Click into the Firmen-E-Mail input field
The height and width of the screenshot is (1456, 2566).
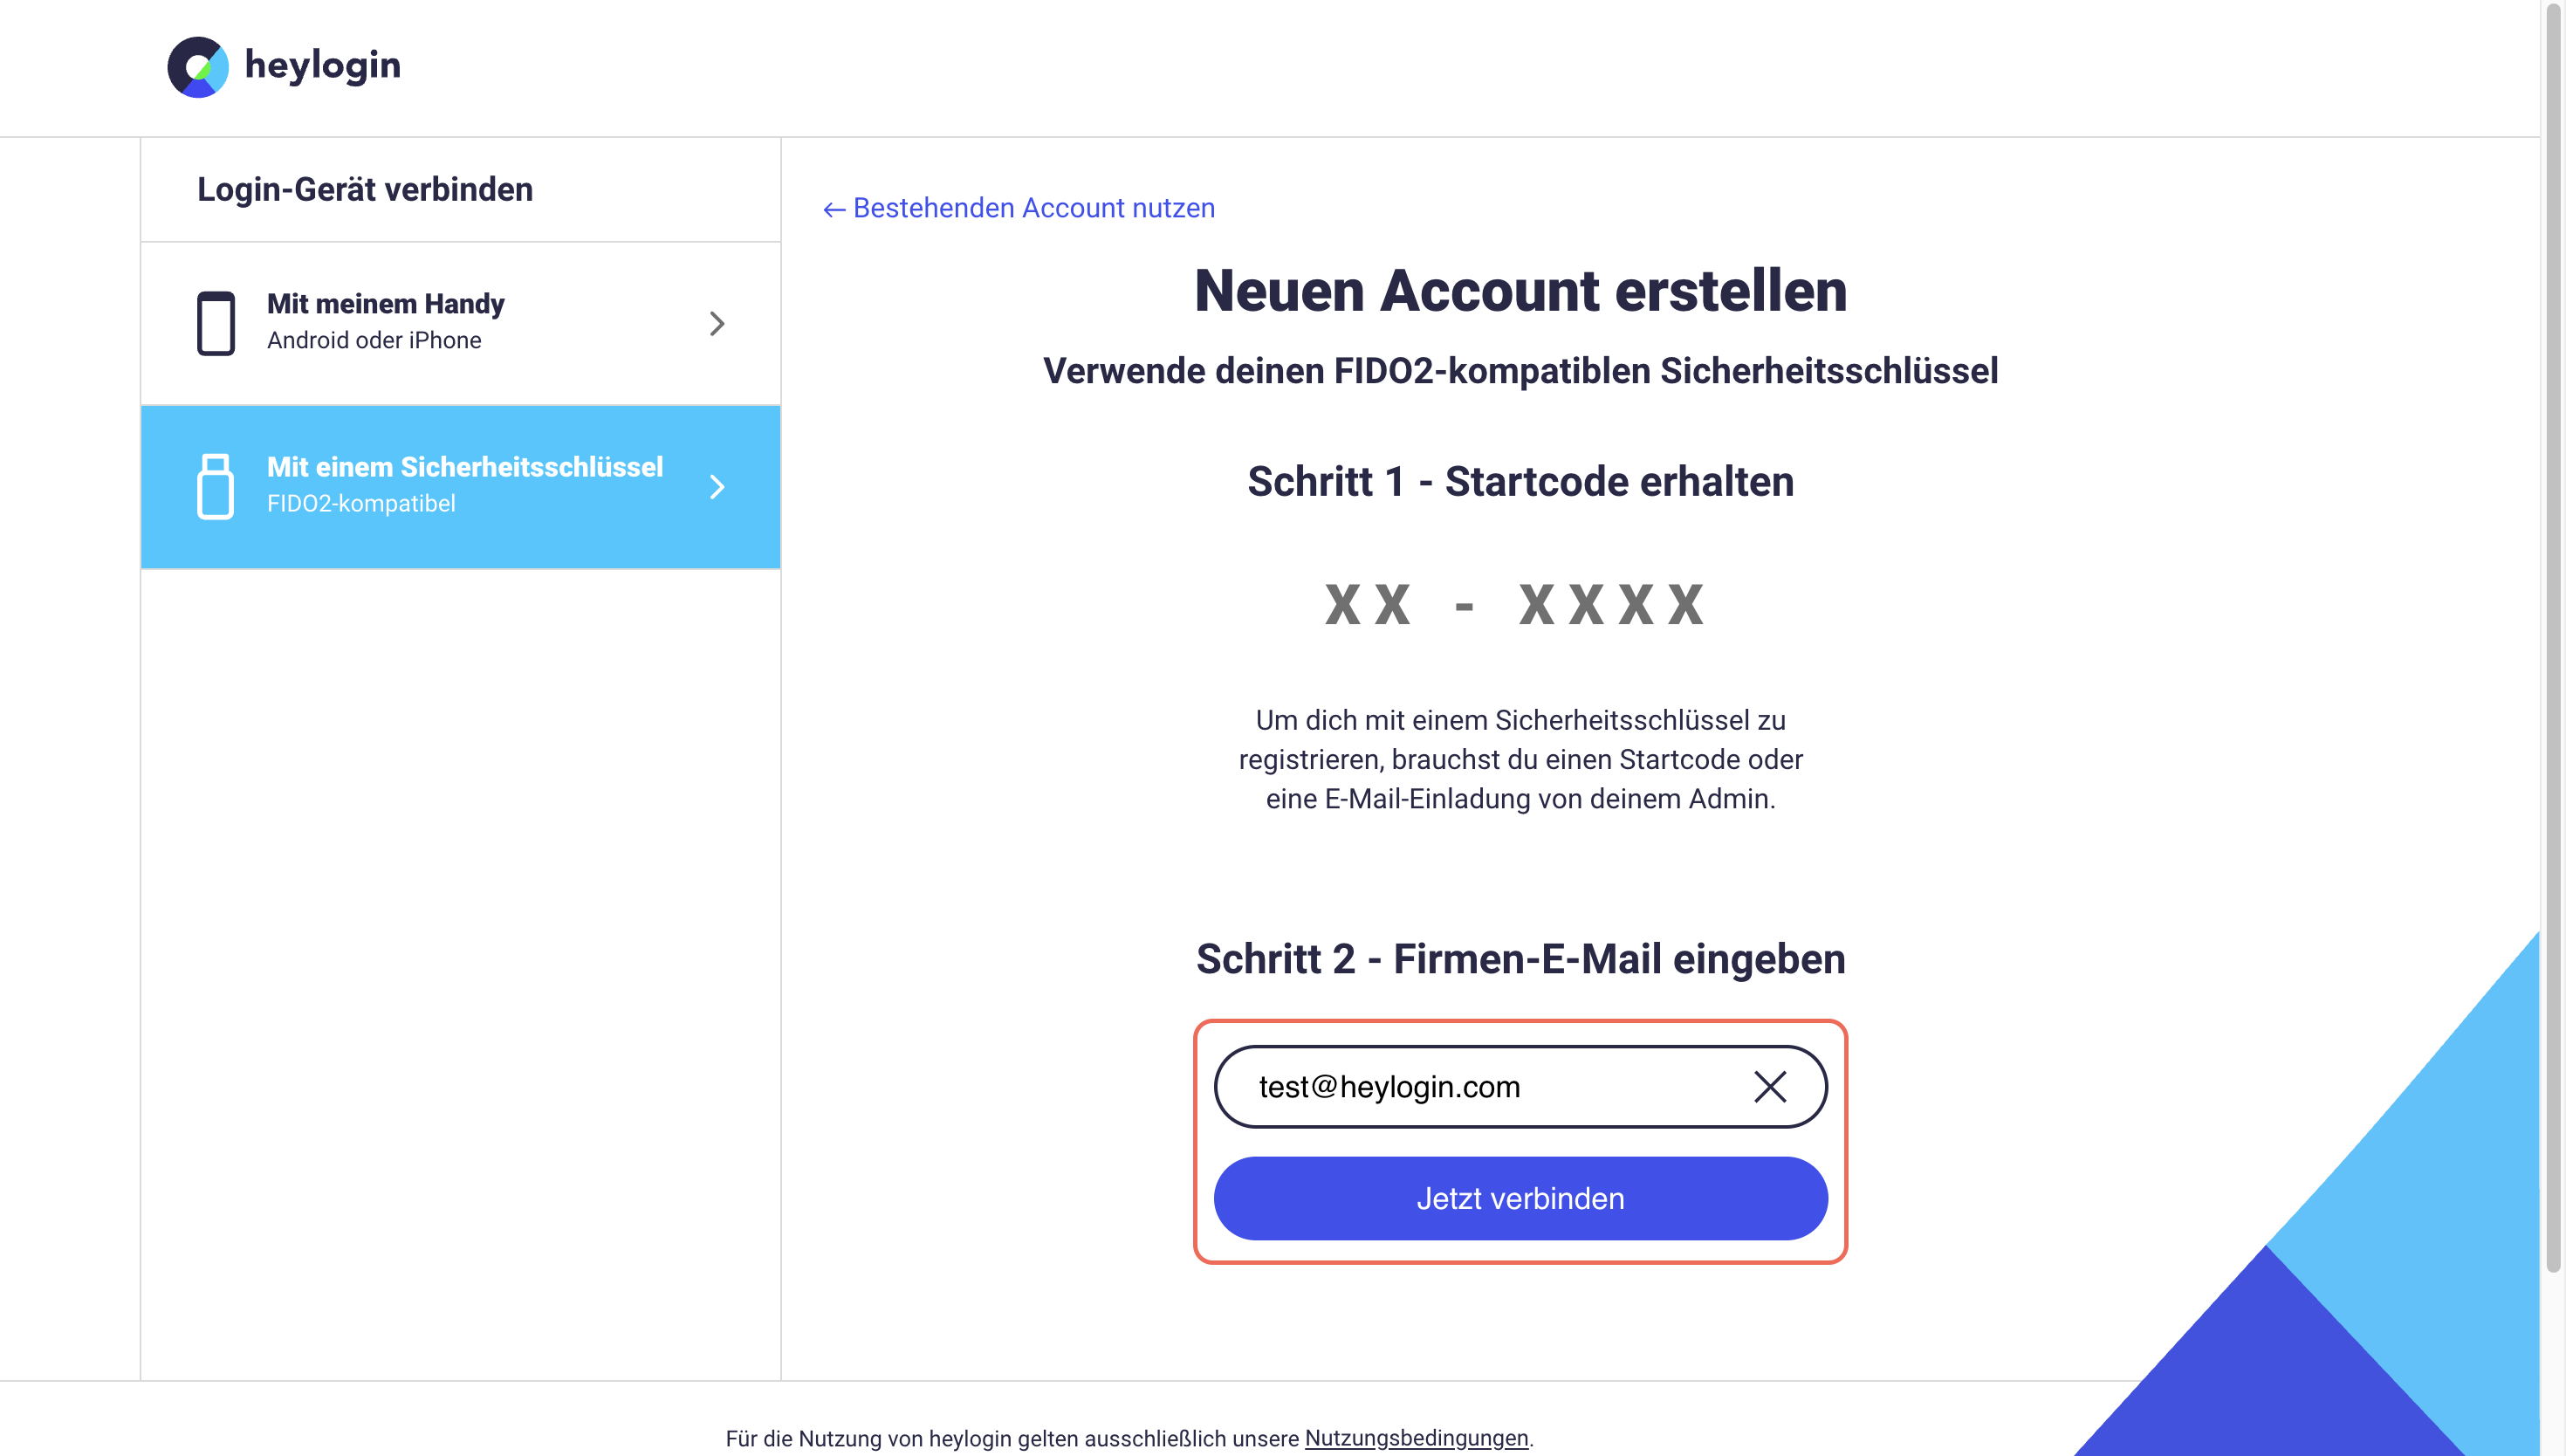(1479, 1087)
